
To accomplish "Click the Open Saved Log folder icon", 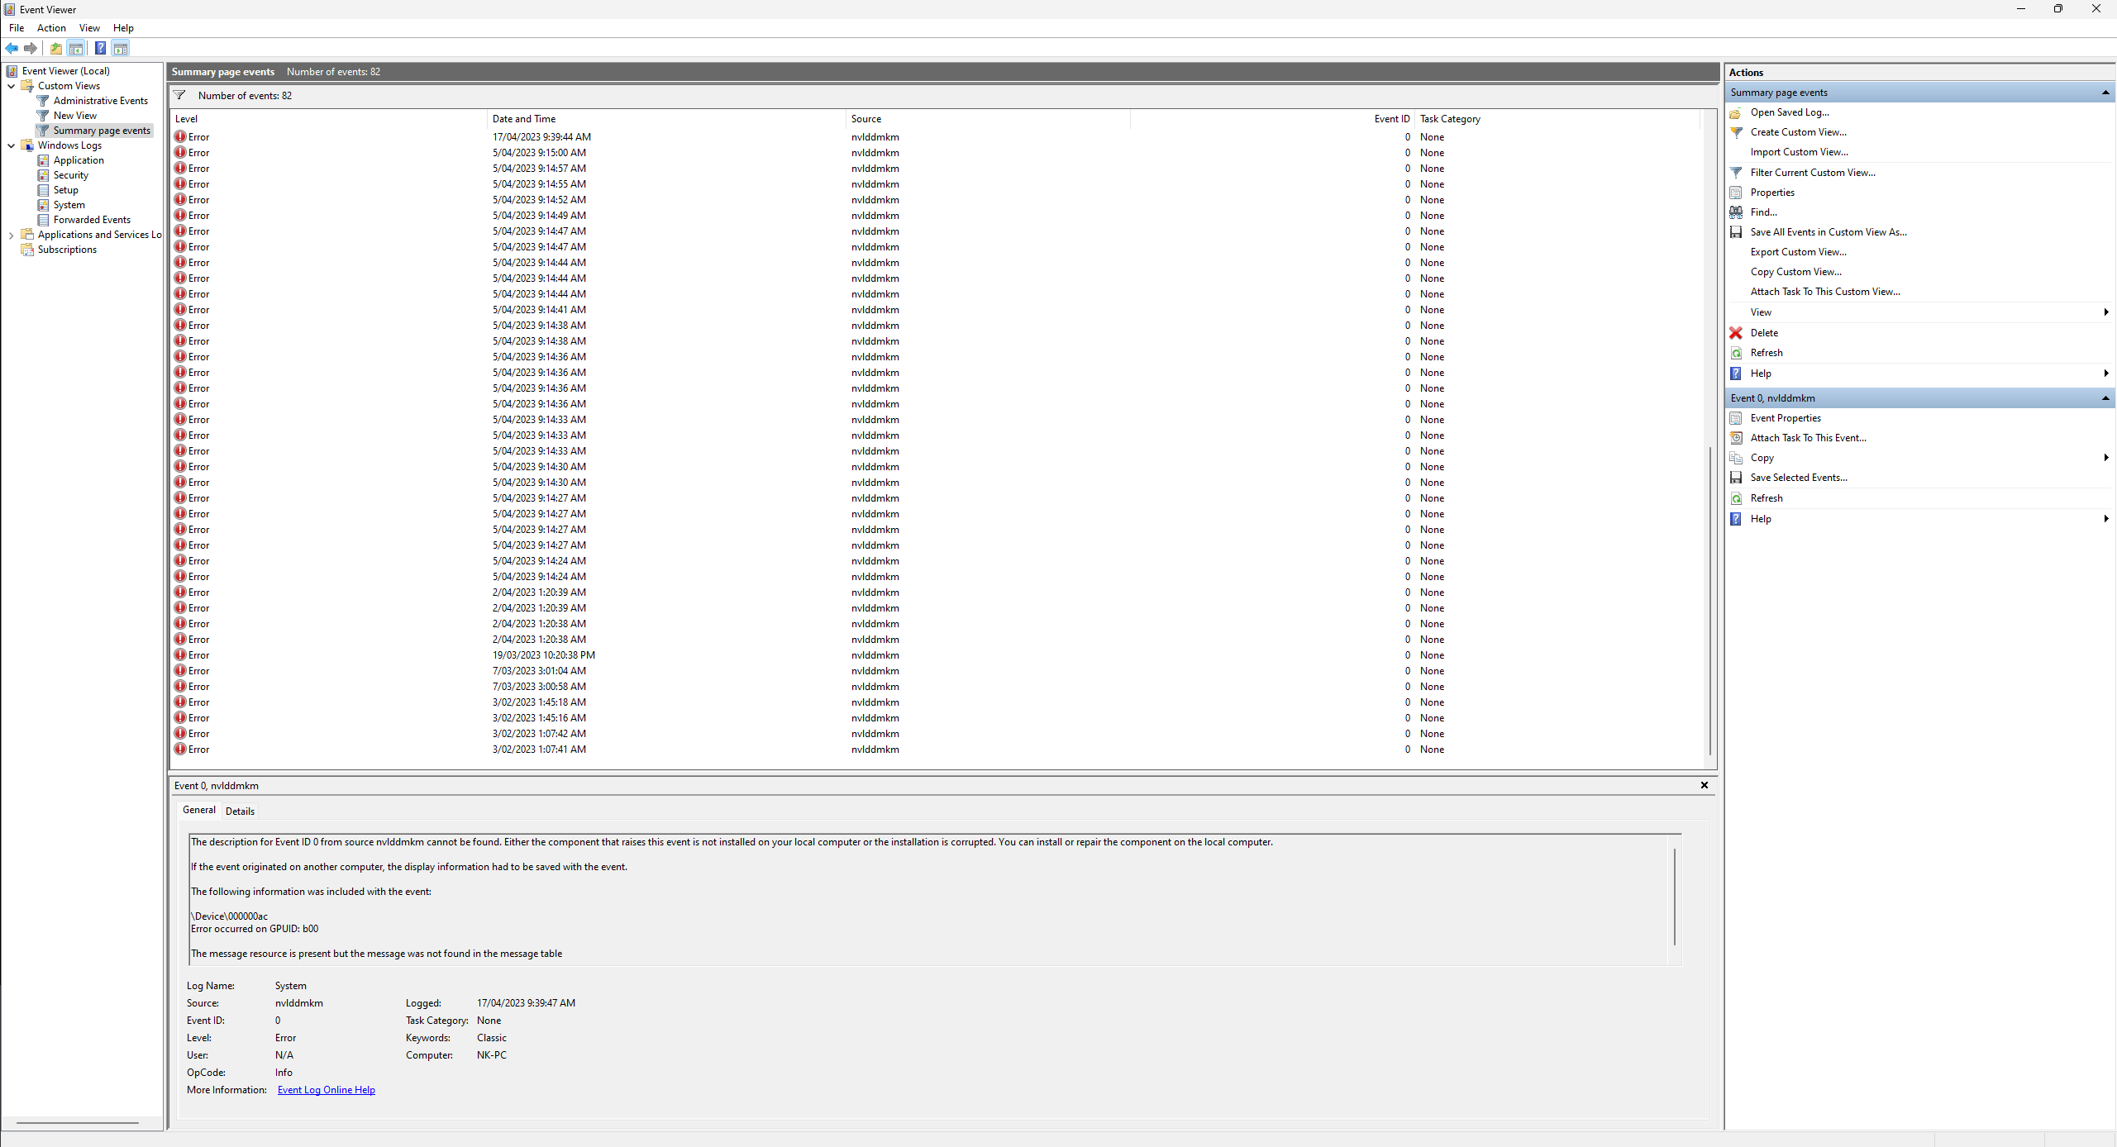I will (x=1736, y=112).
